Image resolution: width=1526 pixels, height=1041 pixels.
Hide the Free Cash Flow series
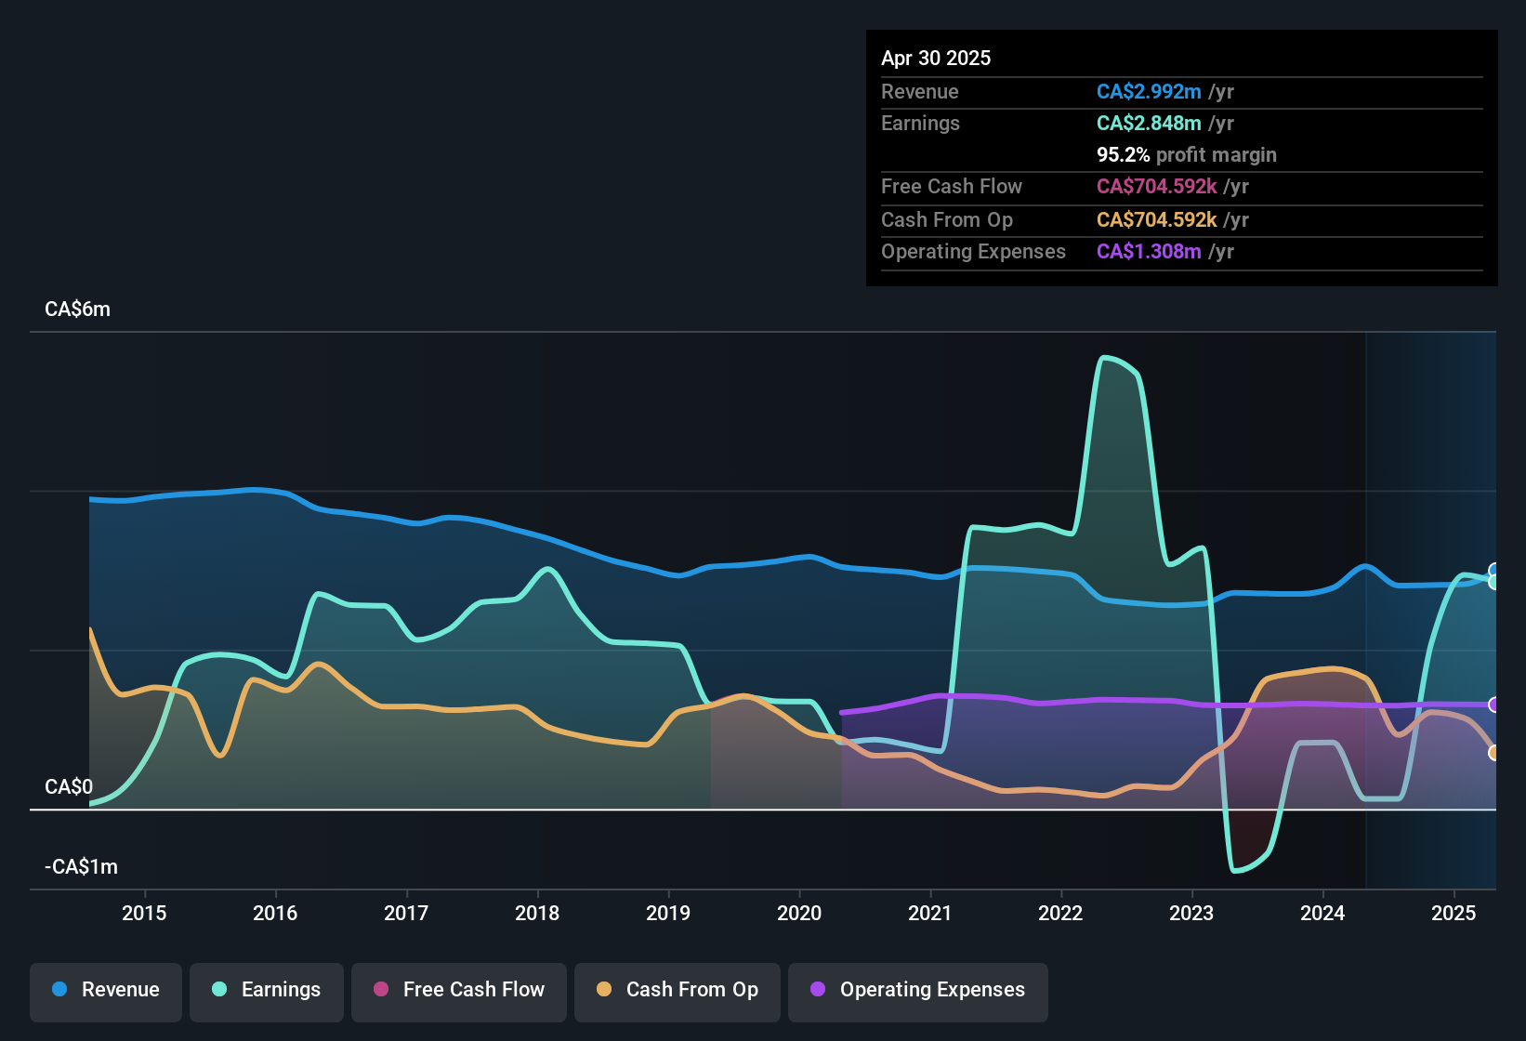tap(459, 991)
